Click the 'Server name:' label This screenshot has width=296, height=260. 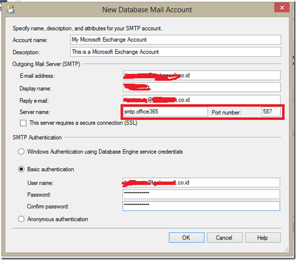(35, 112)
